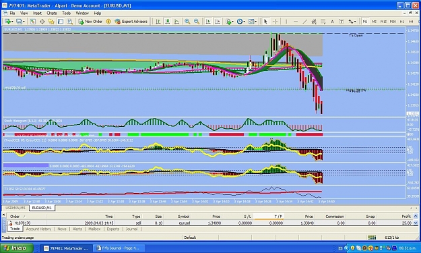The image size is (421, 253).
Task: Select the text label 'T' tool
Action: coord(342,22)
